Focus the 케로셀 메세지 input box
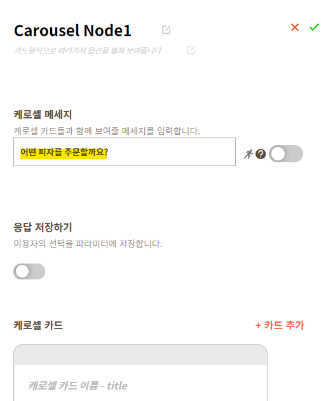326x401 pixels. [125, 152]
